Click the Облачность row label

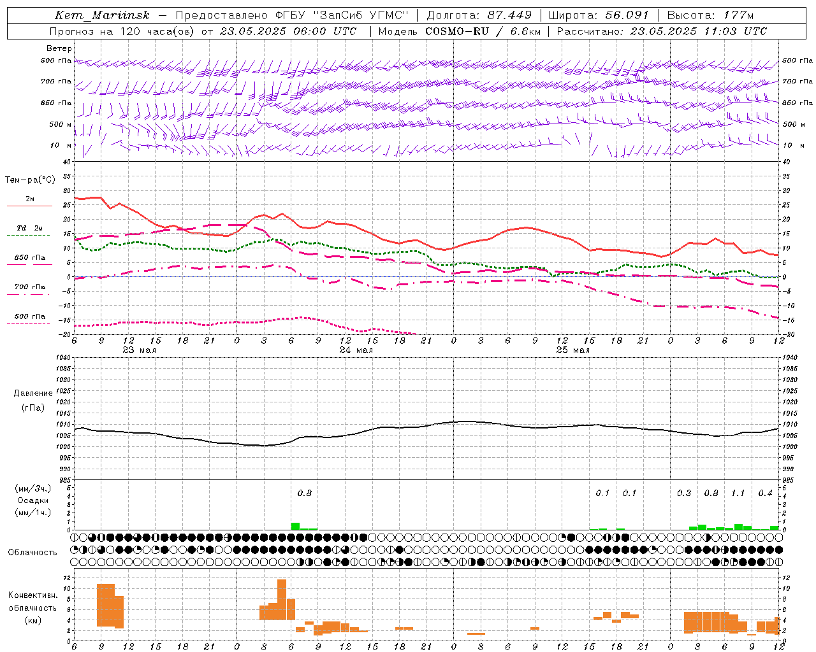(33, 552)
